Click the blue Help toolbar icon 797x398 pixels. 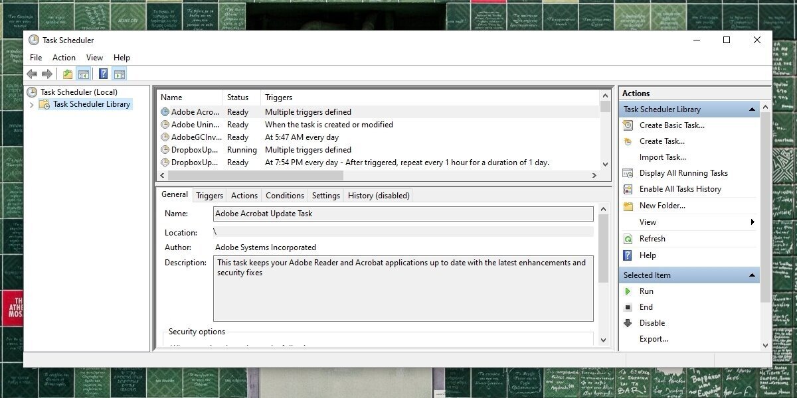pos(103,74)
